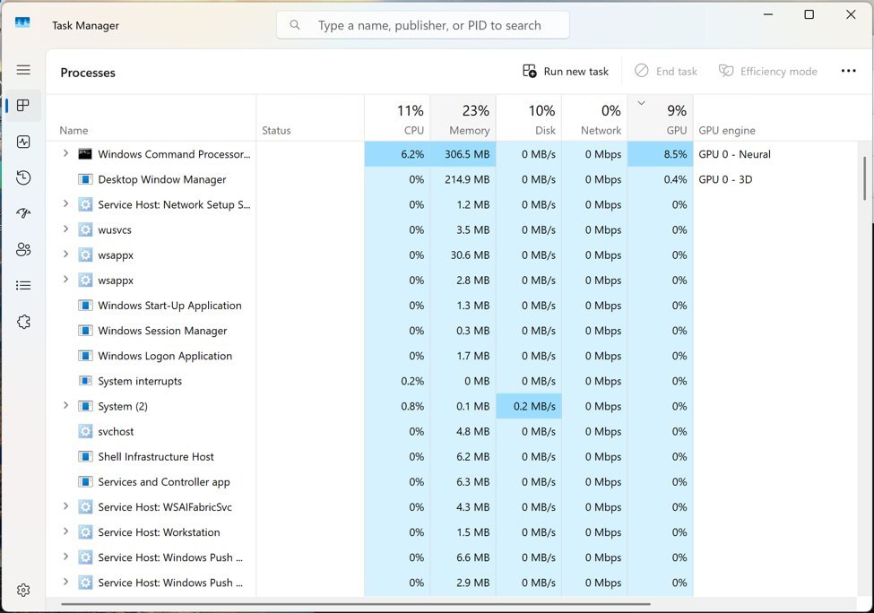Viewport: 874px width, 613px height.
Task: Select the Windows Session Manager row name
Action: pos(163,331)
